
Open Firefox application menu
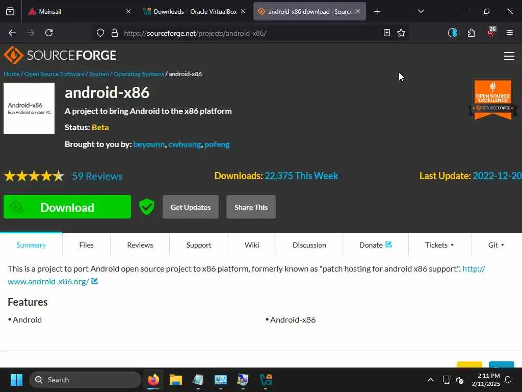click(x=510, y=33)
